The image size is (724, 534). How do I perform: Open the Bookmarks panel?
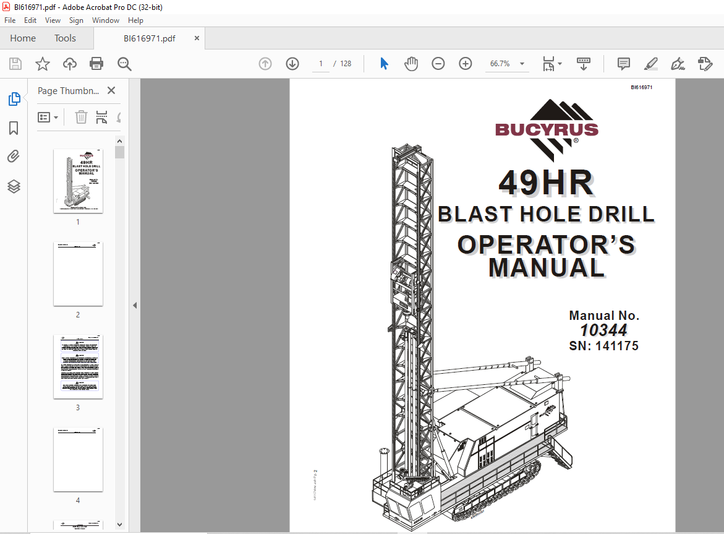[x=14, y=128]
